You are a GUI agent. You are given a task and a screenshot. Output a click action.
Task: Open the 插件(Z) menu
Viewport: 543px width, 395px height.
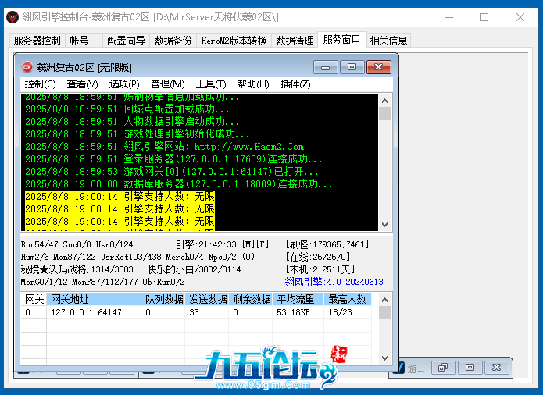[295, 84]
